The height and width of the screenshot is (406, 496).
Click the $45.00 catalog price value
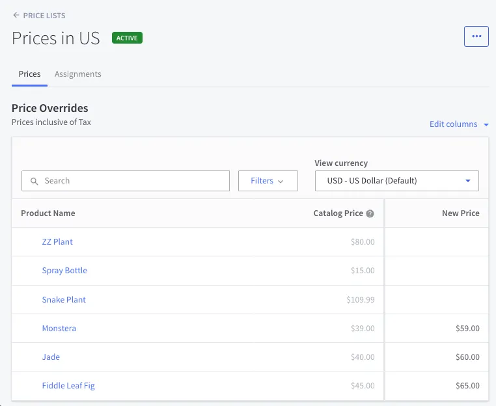point(363,386)
